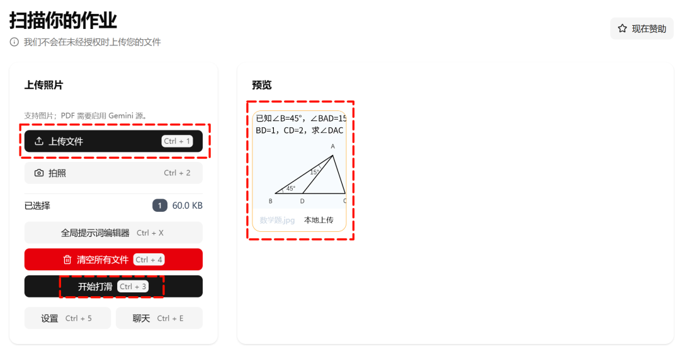The width and height of the screenshot is (680, 351).
Task: Click the Ctrl + 4 shortcut badge
Action: [149, 260]
